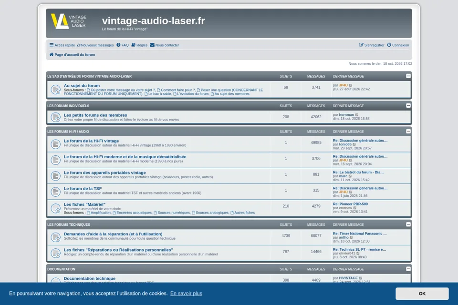The image size is (458, 305).
Task: Click the forum icon for Les fiches "Matériel"
Action: 55,208
